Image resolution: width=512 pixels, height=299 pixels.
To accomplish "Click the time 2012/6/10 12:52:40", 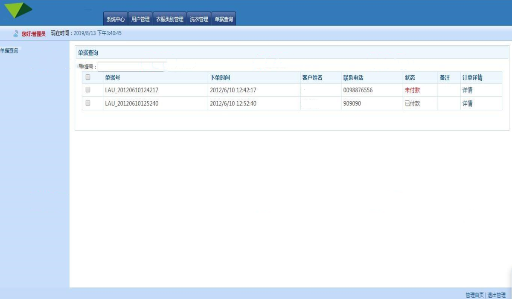I will click(x=233, y=103).
